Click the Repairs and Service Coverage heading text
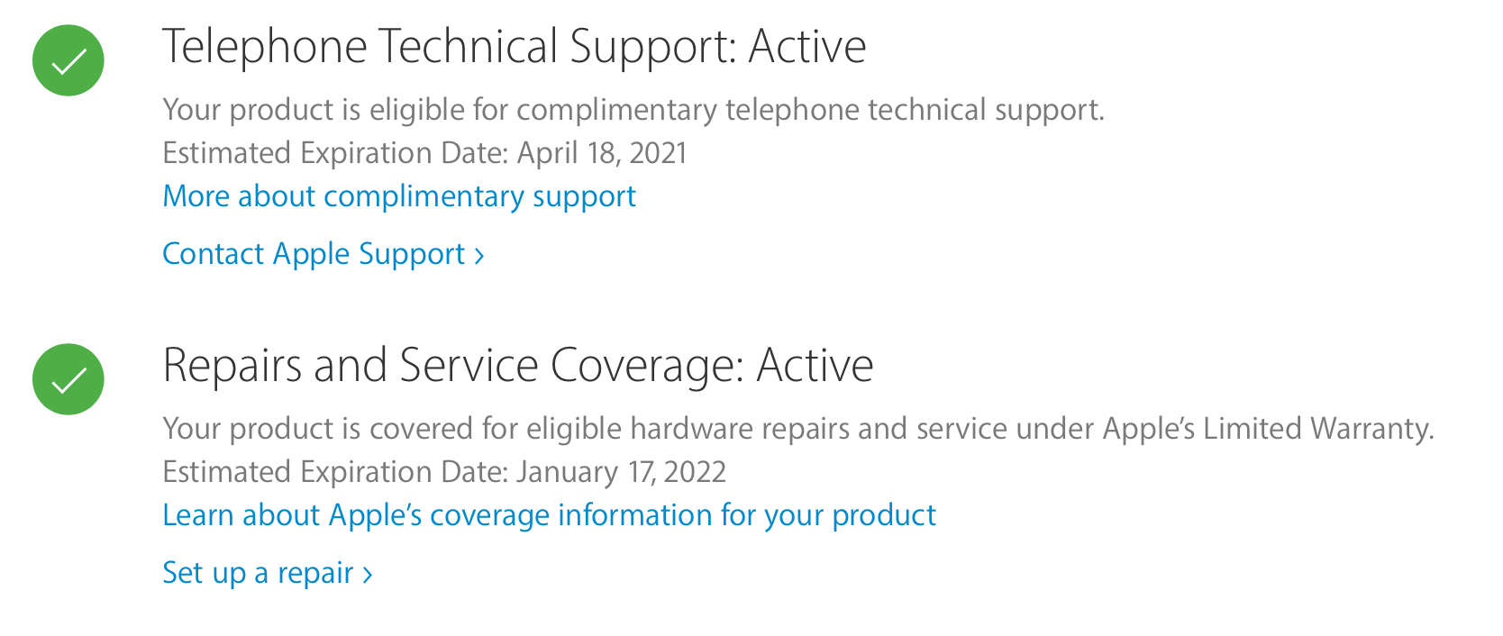The height and width of the screenshot is (636, 1503). click(453, 366)
